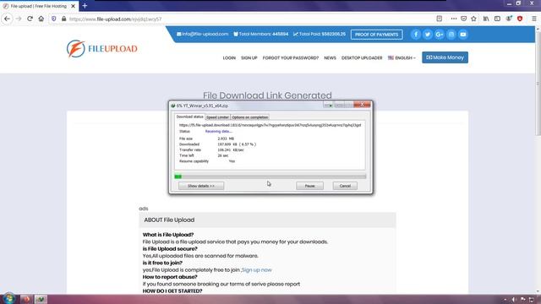
Task: Close the File upload browser tab
Action: click(x=73, y=6)
